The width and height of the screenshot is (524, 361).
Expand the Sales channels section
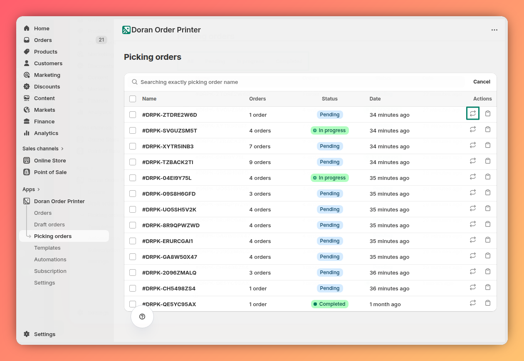[43, 148]
